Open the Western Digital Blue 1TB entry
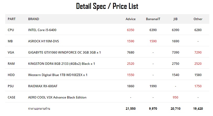This screenshot has height=116, width=213. click(58, 75)
